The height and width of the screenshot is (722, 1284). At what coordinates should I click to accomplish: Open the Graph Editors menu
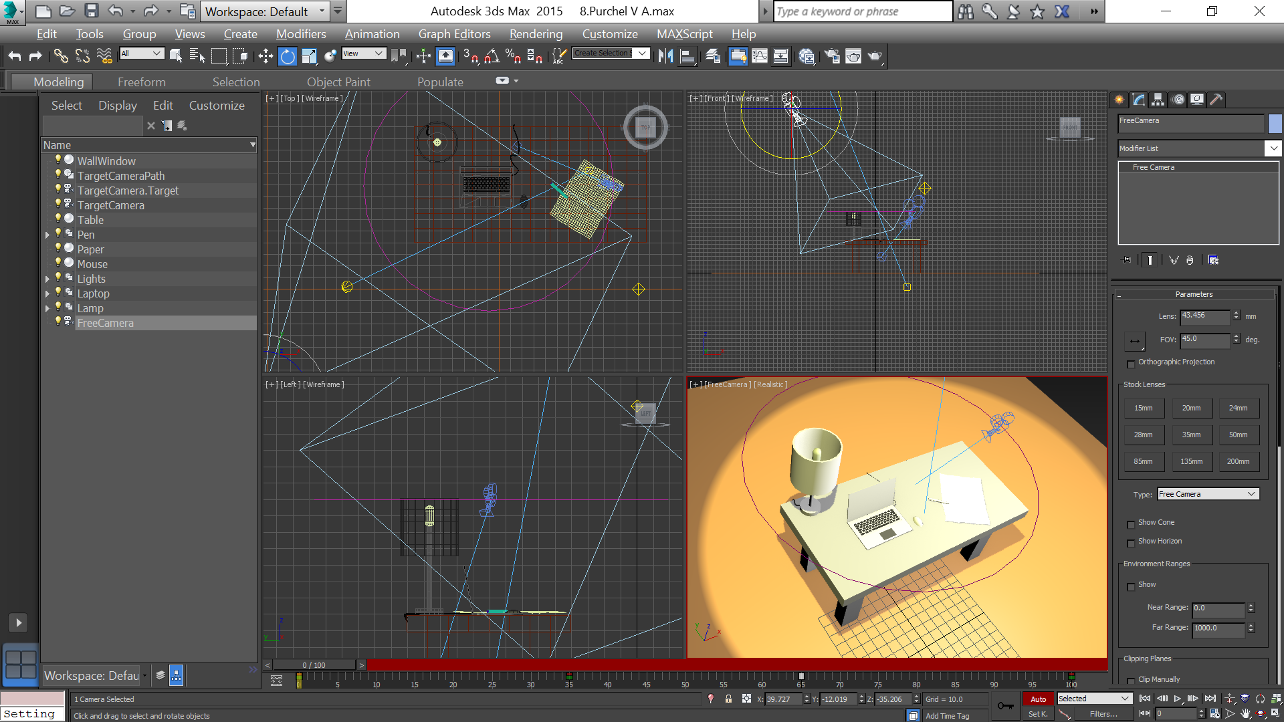coord(454,34)
